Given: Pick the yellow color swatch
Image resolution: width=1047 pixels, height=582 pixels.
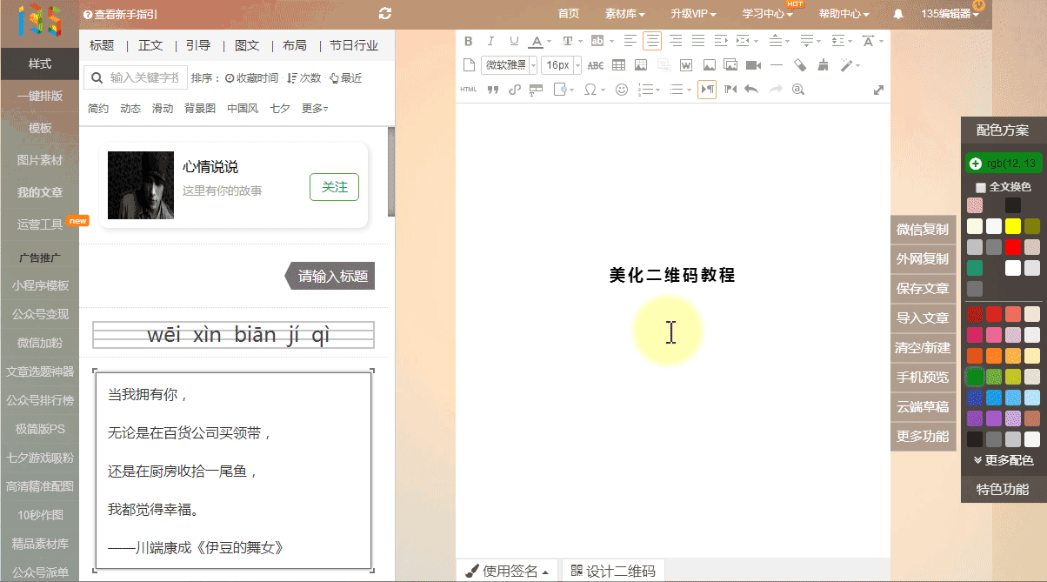Looking at the screenshot, I should (1012, 226).
